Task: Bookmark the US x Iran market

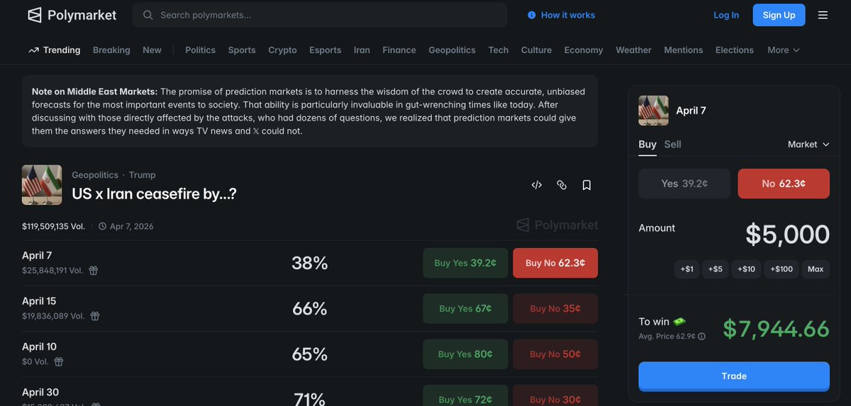Action: click(x=586, y=185)
